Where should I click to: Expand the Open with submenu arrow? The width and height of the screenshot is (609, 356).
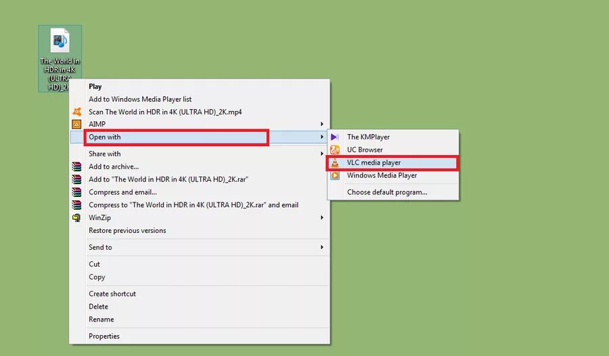321,137
